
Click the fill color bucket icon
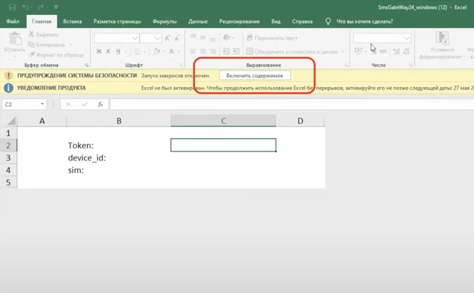(157, 51)
